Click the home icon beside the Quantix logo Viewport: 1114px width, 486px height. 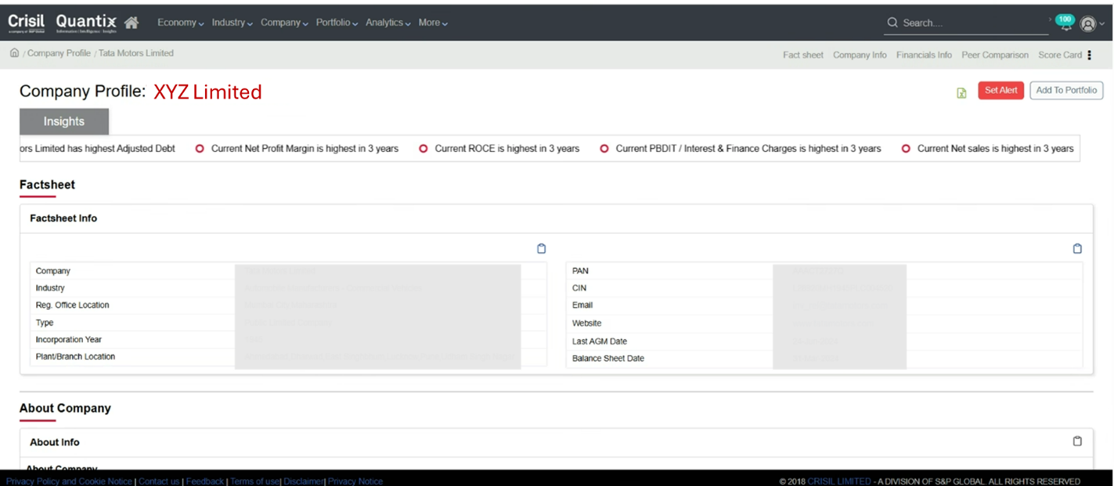point(132,23)
